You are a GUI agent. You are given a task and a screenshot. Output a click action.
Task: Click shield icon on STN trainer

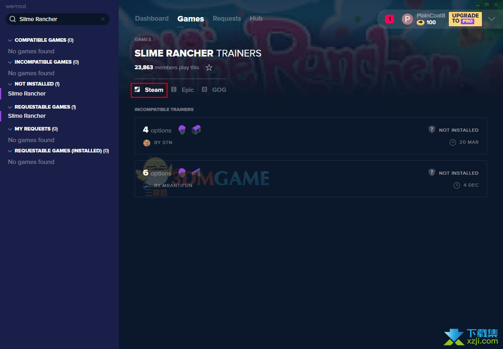coord(432,130)
